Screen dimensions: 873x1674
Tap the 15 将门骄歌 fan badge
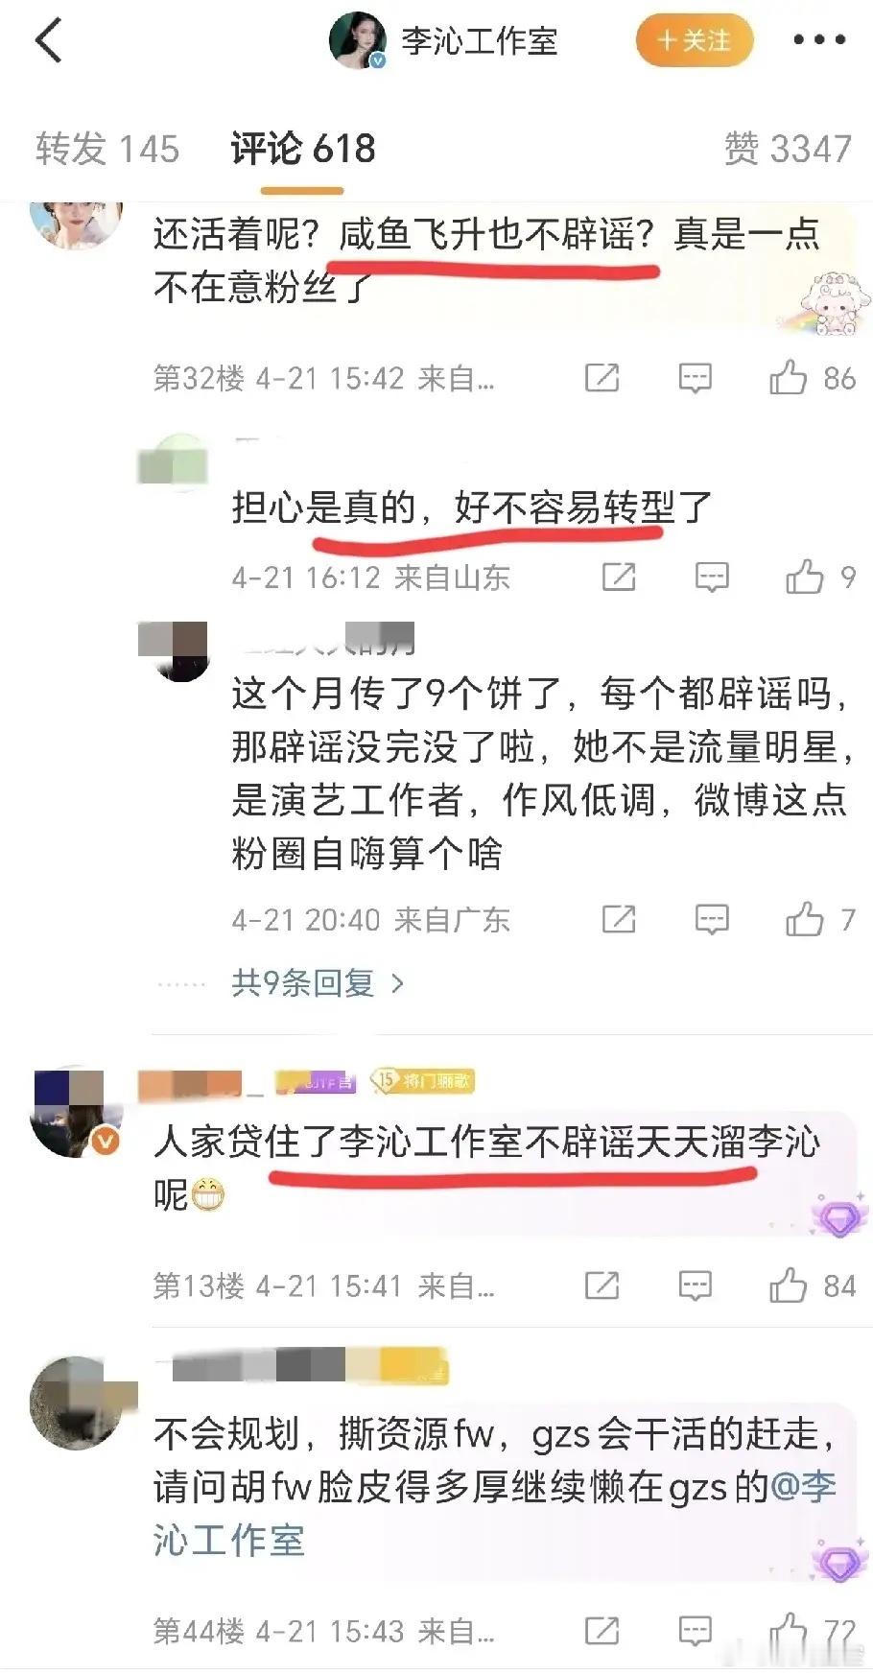(422, 1081)
